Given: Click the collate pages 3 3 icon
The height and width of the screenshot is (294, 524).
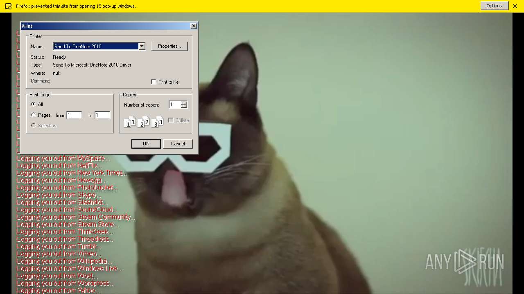Looking at the screenshot, I should 157,122.
